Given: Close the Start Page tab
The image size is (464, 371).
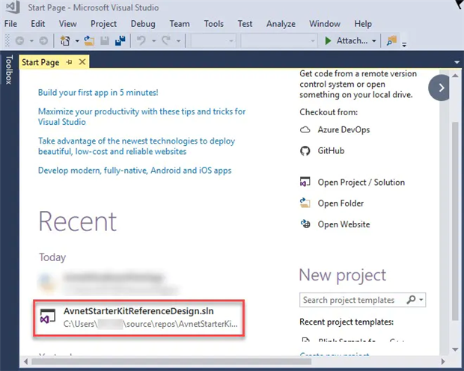Looking at the screenshot, I should pyautogui.click(x=82, y=63).
